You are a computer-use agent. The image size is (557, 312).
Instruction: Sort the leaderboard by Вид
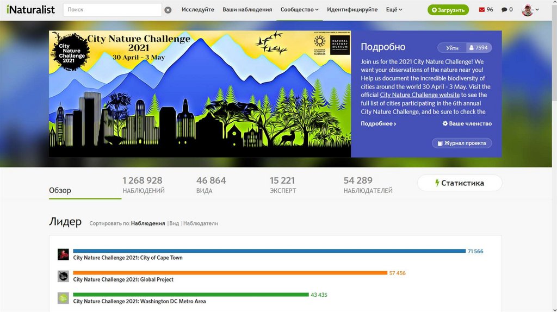[x=174, y=223]
